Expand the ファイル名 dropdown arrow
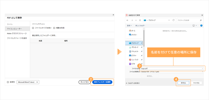This screenshot has width=209, height=100. 203,68
